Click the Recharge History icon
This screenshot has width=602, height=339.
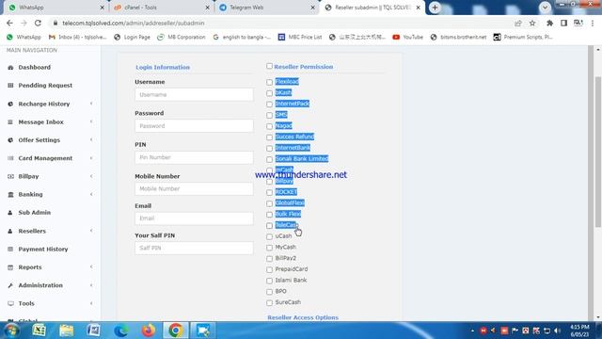click(10, 104)
